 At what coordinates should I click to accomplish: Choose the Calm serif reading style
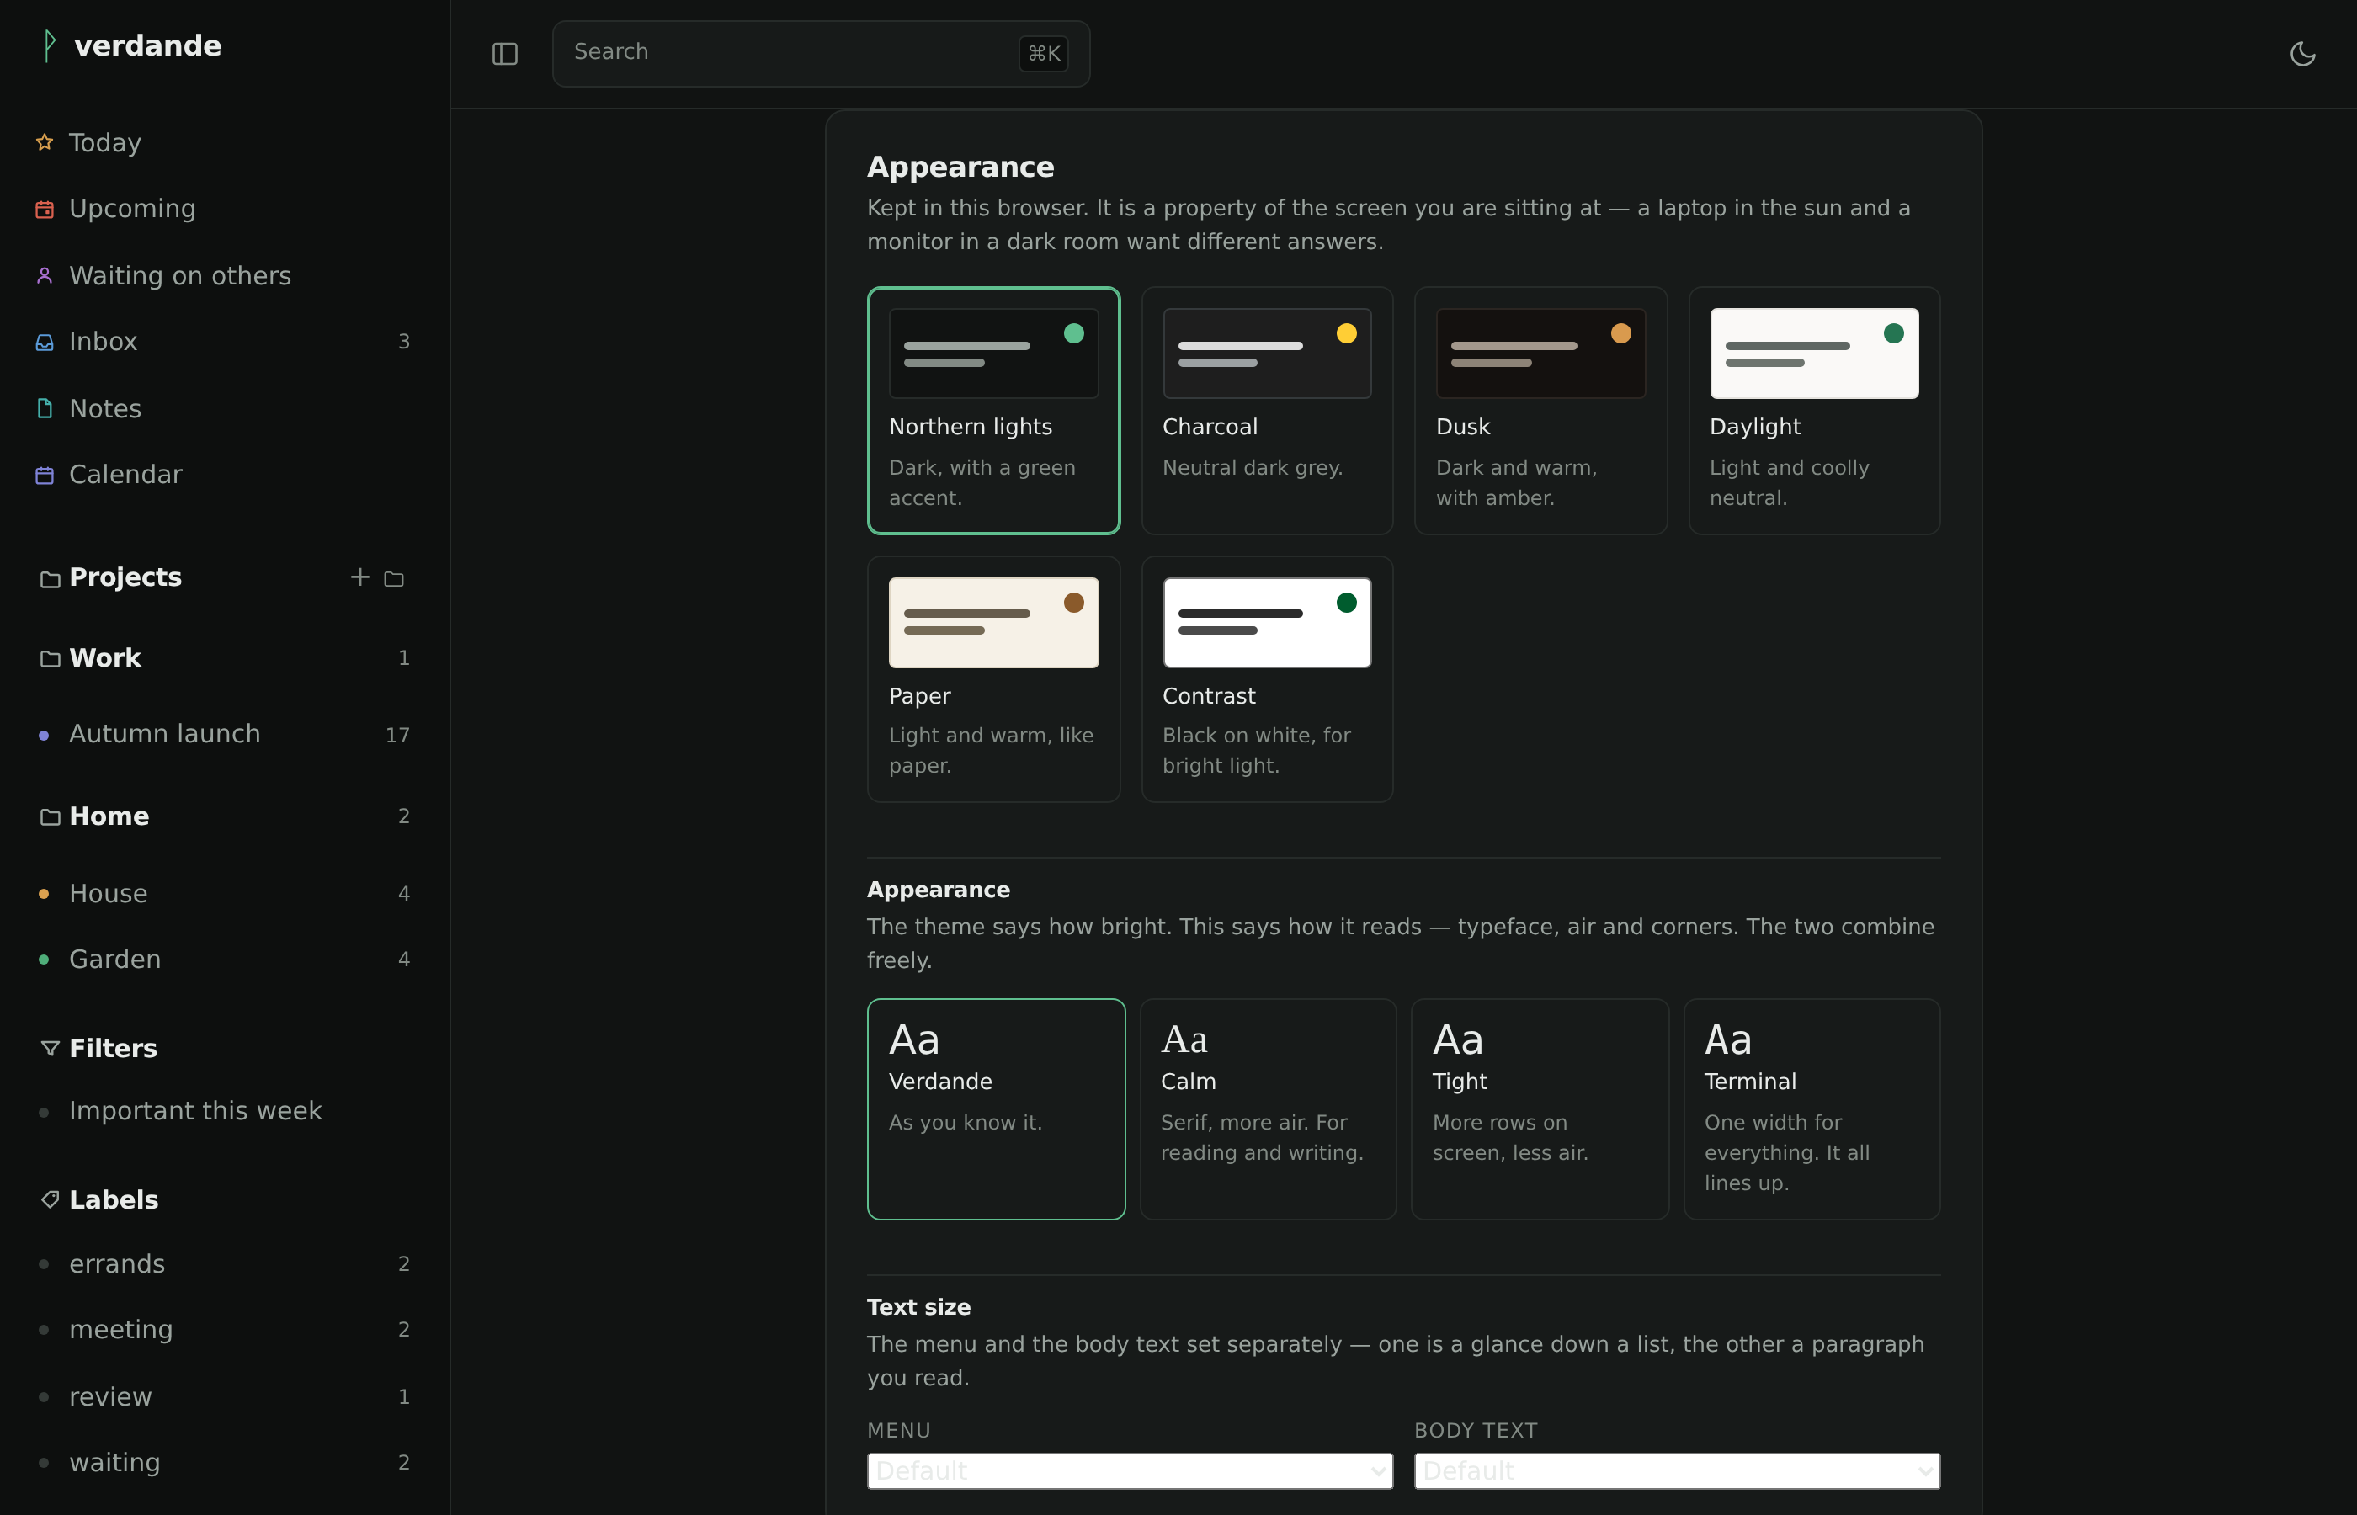point(1267,1108)
